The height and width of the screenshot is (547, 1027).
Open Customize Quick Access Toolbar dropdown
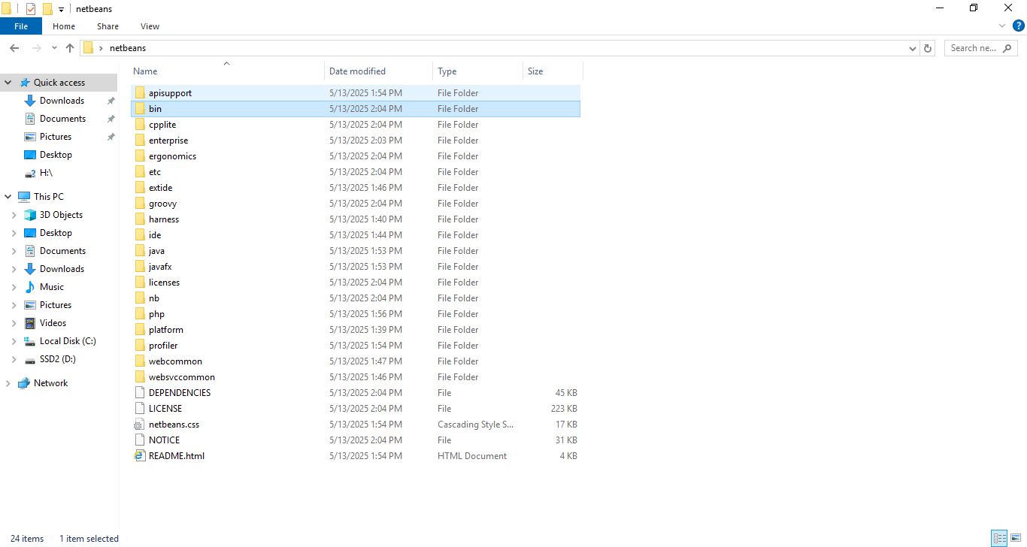tap(61, 9)
